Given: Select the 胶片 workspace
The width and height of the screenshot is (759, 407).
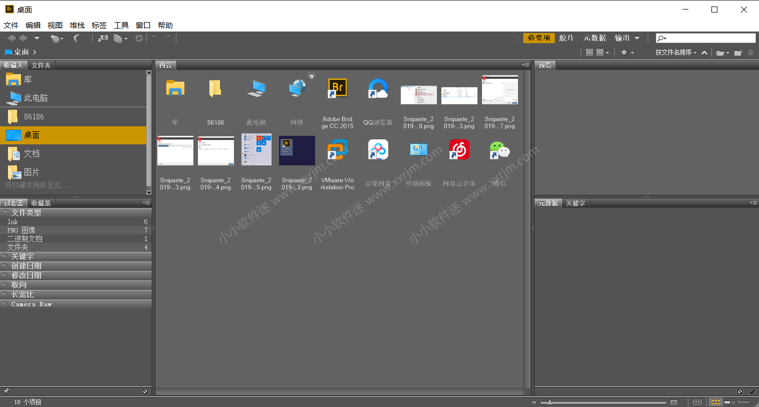Looking at the screenshot, I should (x=566, y=38).
